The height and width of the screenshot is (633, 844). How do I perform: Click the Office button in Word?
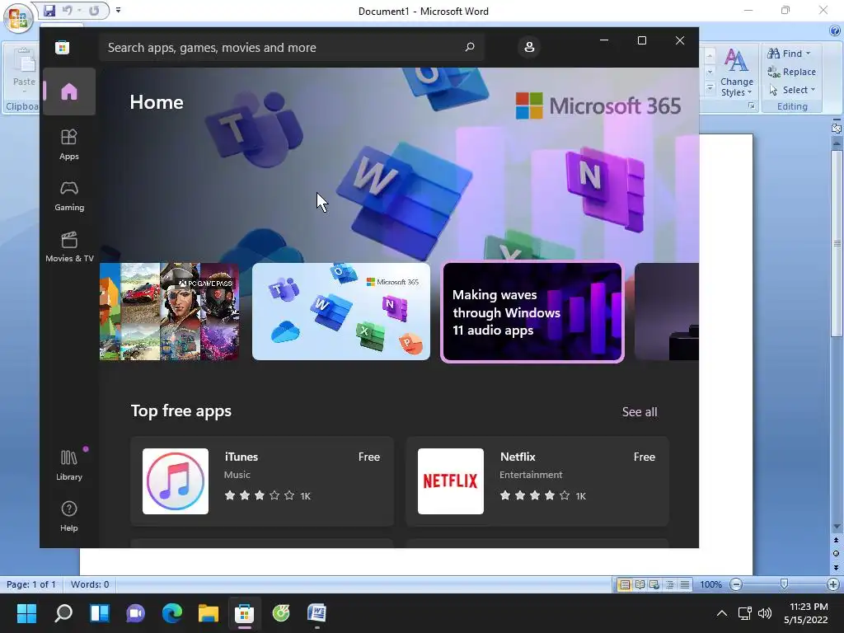click(x=18, y=18)
